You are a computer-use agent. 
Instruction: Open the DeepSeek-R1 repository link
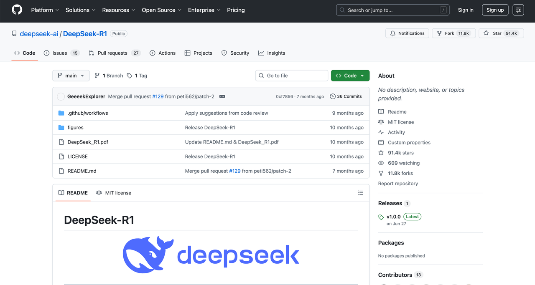85,34
